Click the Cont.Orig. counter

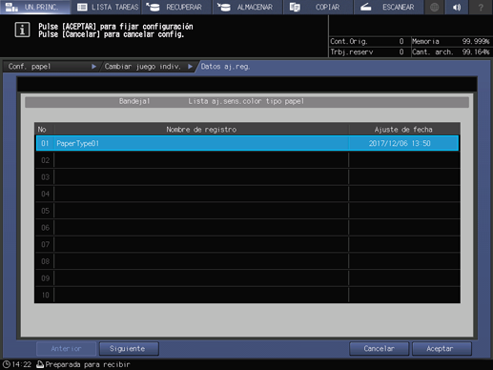coord(367,41)
